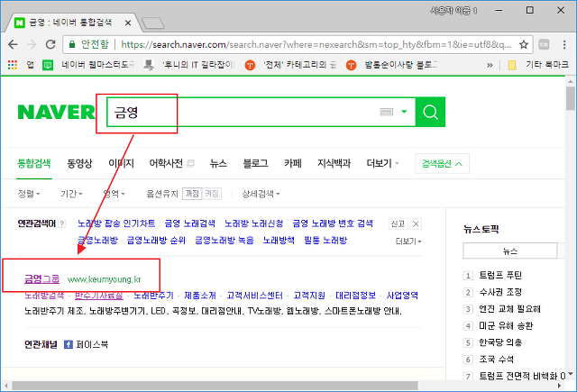This screenshot has height=392, width=577.
Task: Open the 기타 북마크 folder
Action: (538, 65)
